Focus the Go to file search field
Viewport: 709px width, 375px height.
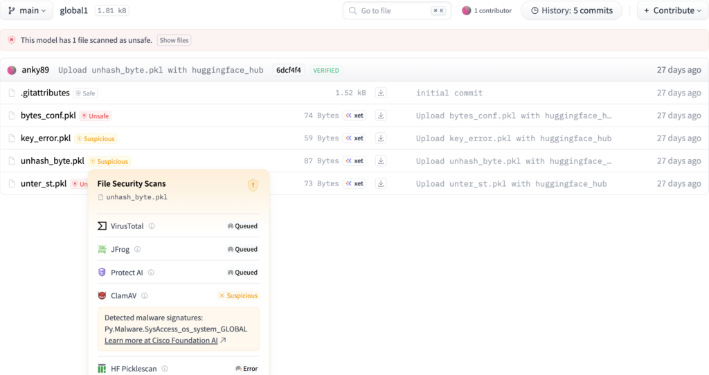pos(397,10)
